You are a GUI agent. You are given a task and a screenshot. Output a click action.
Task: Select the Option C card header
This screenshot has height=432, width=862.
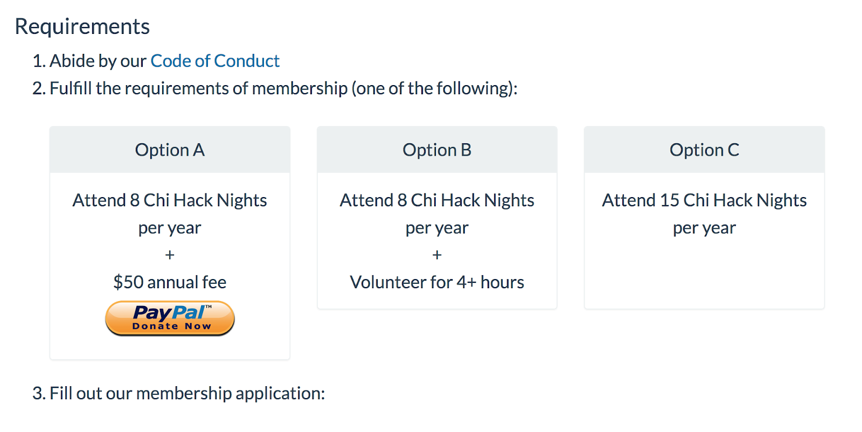[x=704, y=150]
